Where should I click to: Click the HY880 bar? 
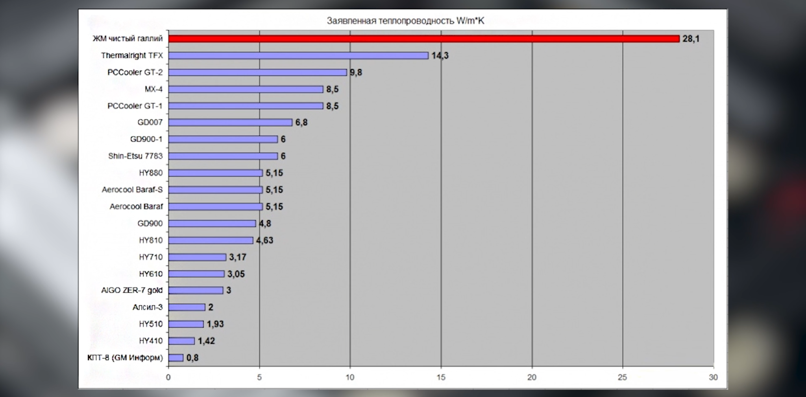tap(215, 173)
